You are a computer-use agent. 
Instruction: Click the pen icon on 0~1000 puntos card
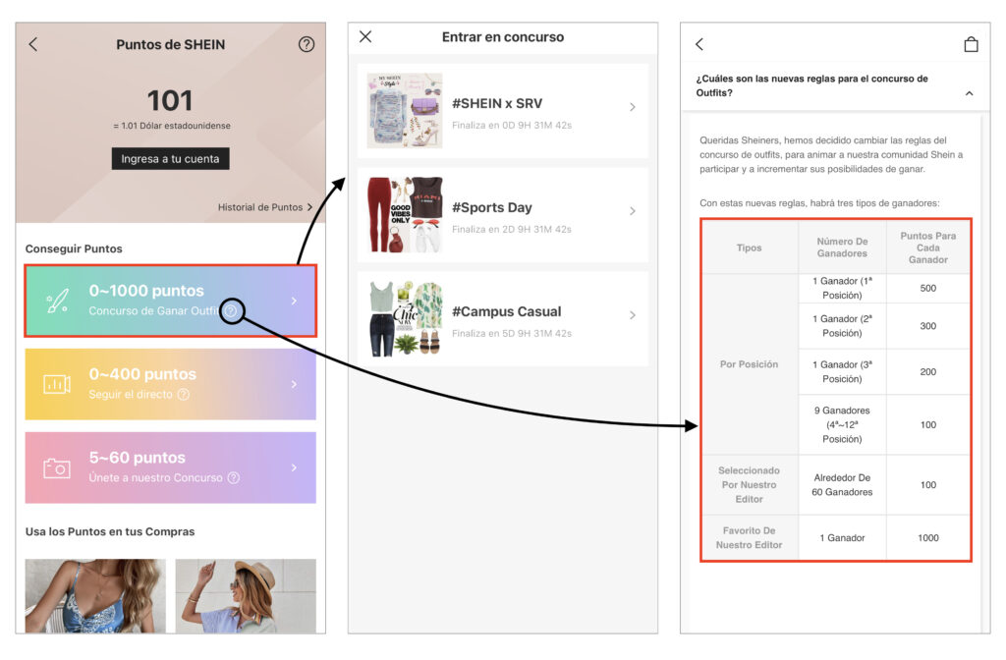[x=57, y=301]
